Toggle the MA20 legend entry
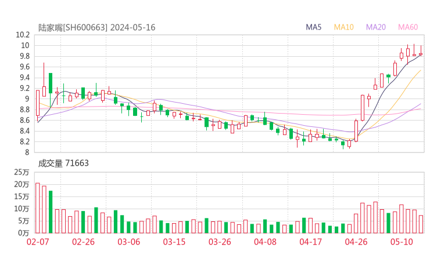This screenshot has height=255, width=430. click(x=376, y=27)
